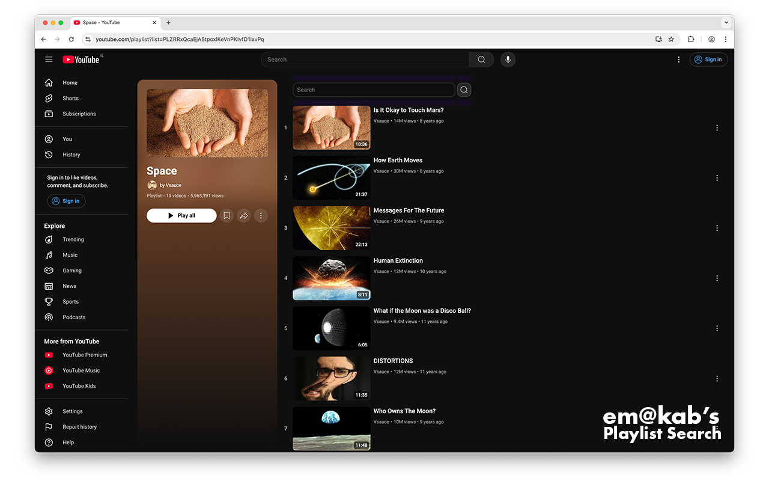This screenshot has height=481, width=769.
Task: Click the Play all button
Action: pos(181,215)
